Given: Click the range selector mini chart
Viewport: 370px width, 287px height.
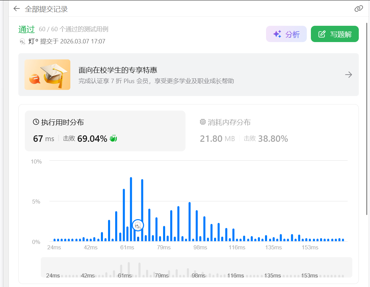Looking at the screenshot, I should coord(196,267).
